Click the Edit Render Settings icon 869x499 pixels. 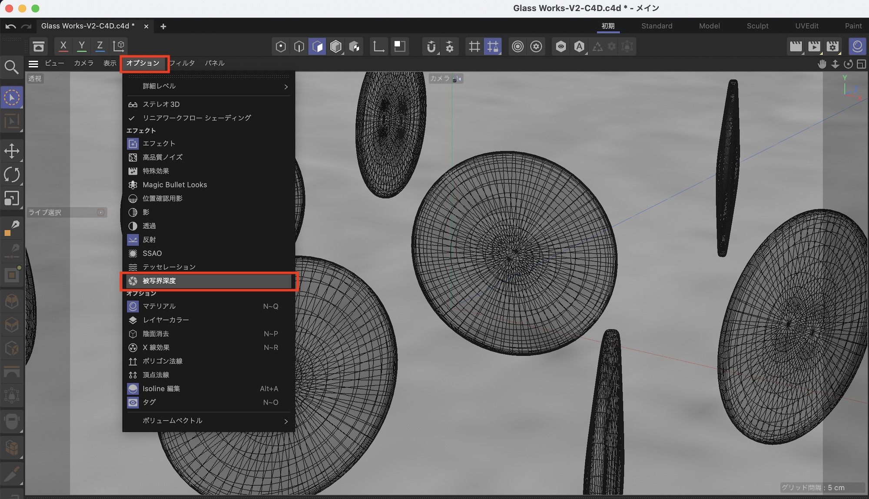833,46
